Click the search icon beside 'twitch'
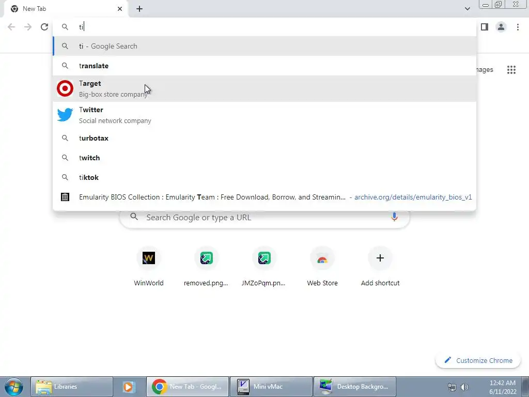This screenshot has width=529, height=397. (x=65, y=158)
